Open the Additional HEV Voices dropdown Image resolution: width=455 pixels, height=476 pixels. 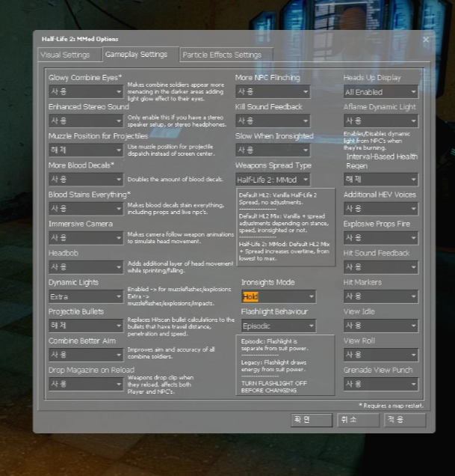[381, 209]
